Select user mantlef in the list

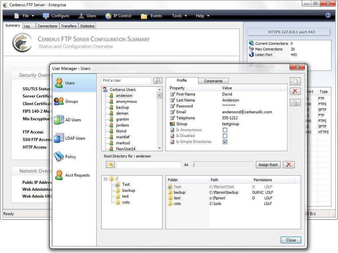[x=123, y=137]
